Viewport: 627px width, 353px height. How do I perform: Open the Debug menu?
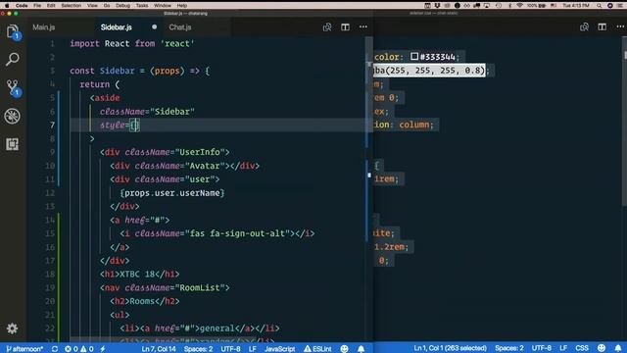tap(122, 6)
